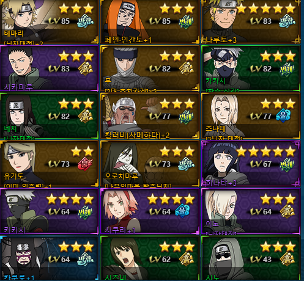Image resolution: width=304 pixels, height=281 pixels.
Task: Click the five-star rating on Hinata's card
Action: [266, 151]
